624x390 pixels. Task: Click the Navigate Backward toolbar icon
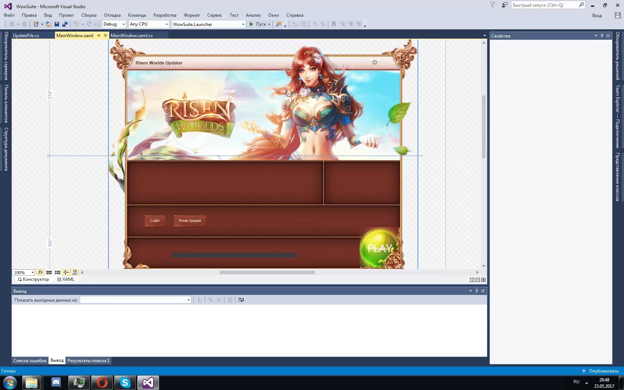coord(12,24)
